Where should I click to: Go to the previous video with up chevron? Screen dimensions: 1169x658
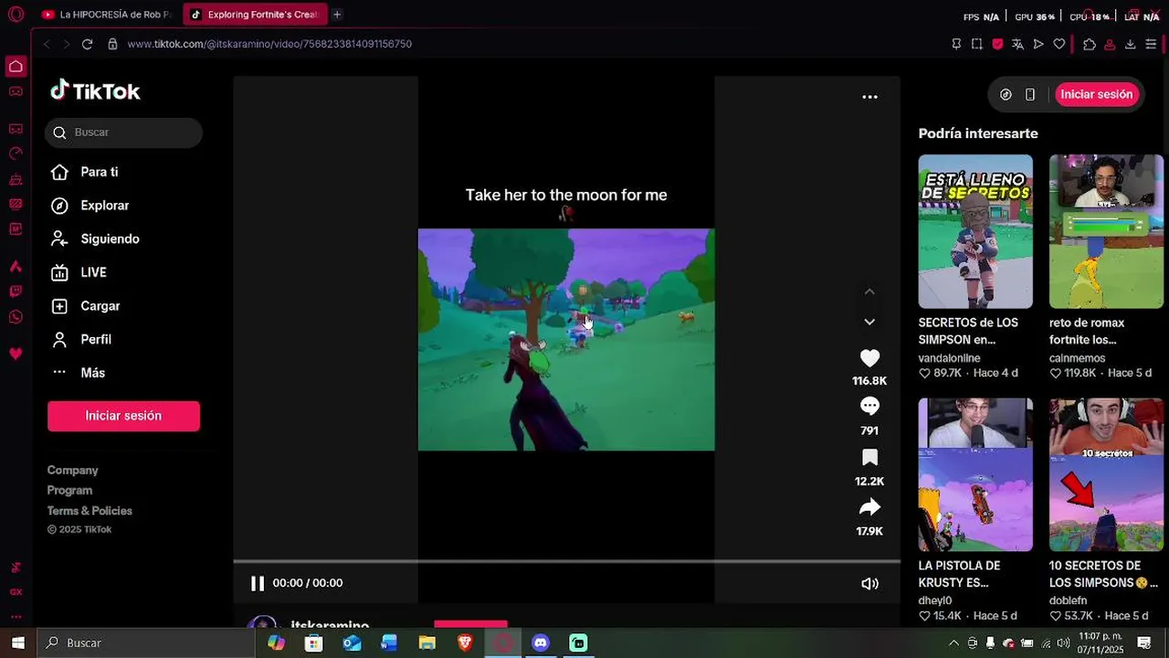click(x=869, y=292)
